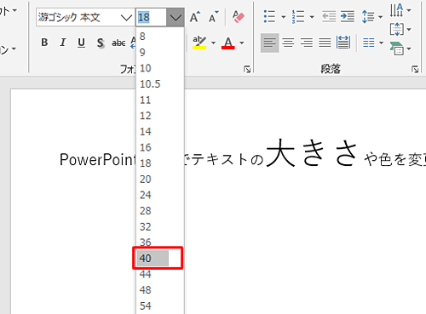
Task: Choose 28 from size list
Action: [x=160, y=211]
